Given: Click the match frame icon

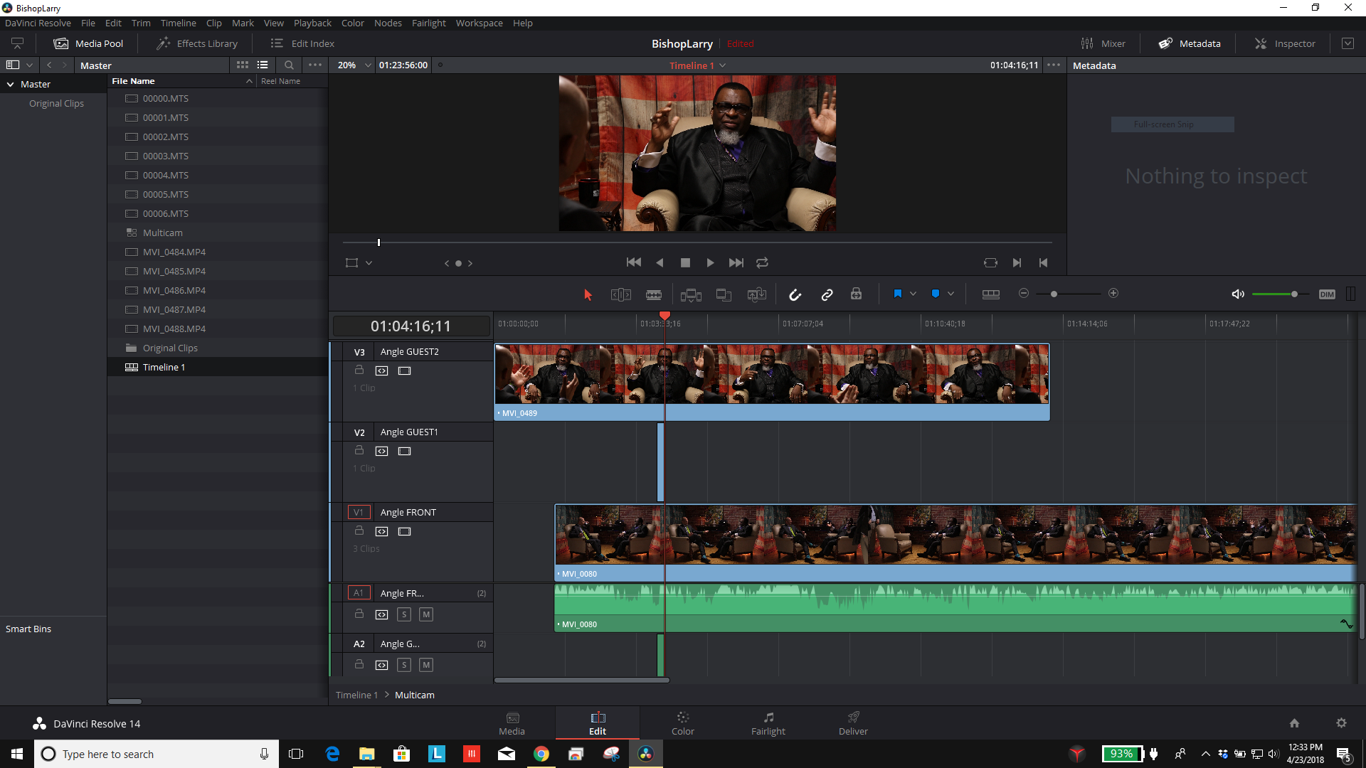Looking at the screenshot, I should [x=990, y=262].
